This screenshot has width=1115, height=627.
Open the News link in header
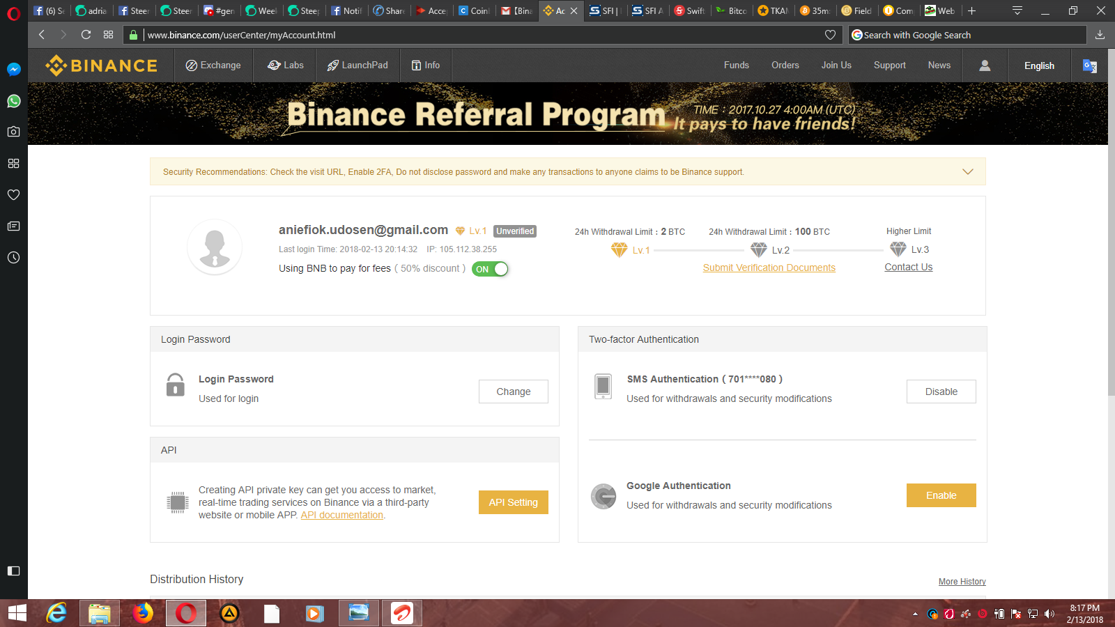(x=939, y=65)
